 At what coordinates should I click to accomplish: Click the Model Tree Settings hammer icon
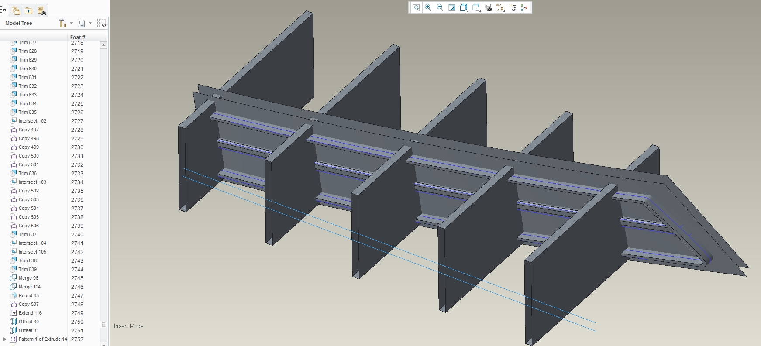(x=62, y=23)
